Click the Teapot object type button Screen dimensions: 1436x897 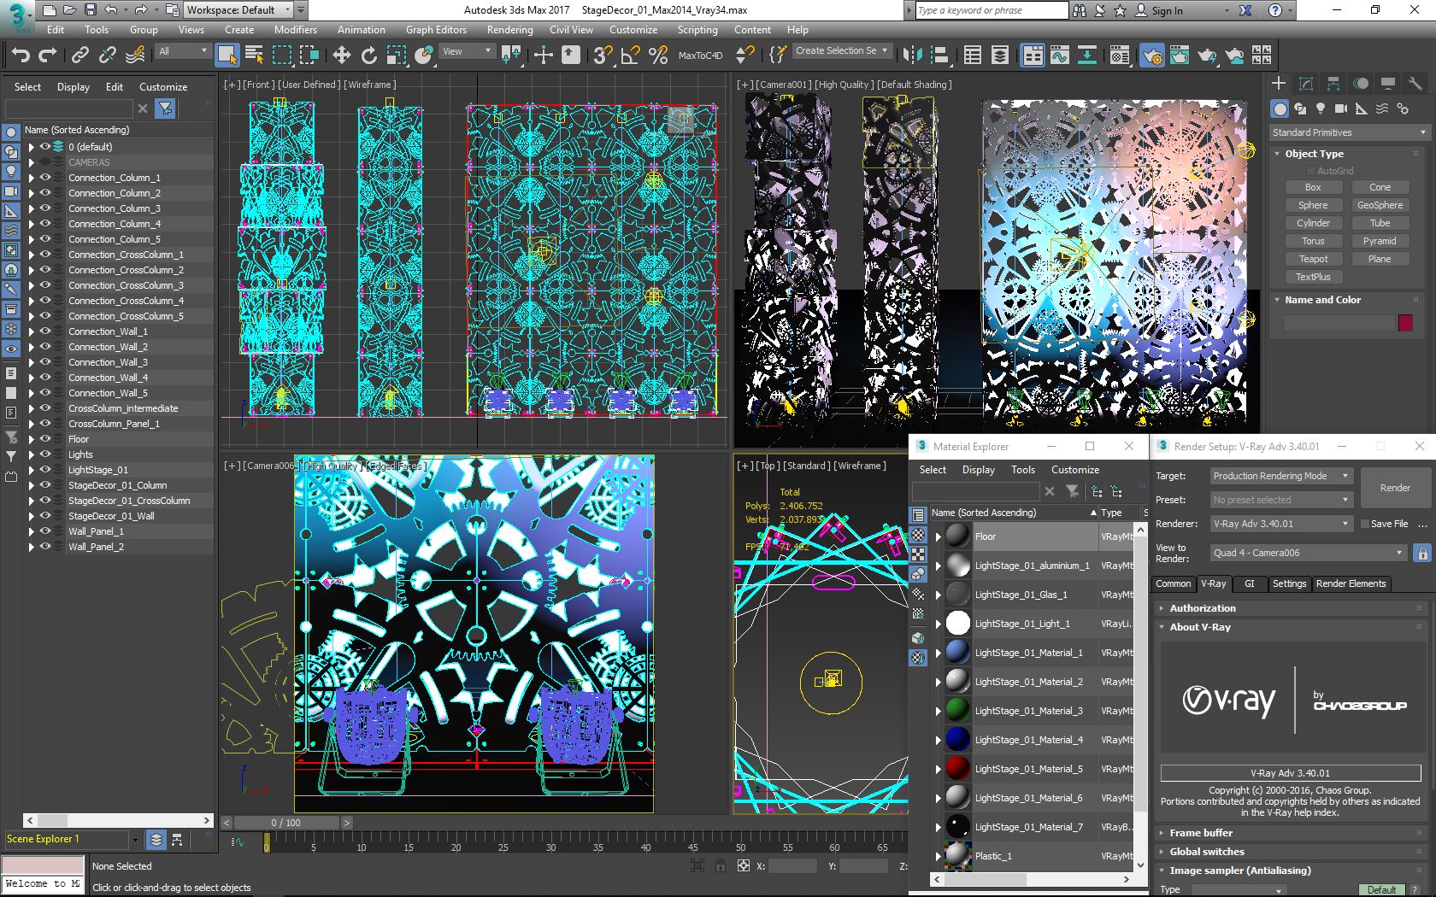[x=1313, y=259]
